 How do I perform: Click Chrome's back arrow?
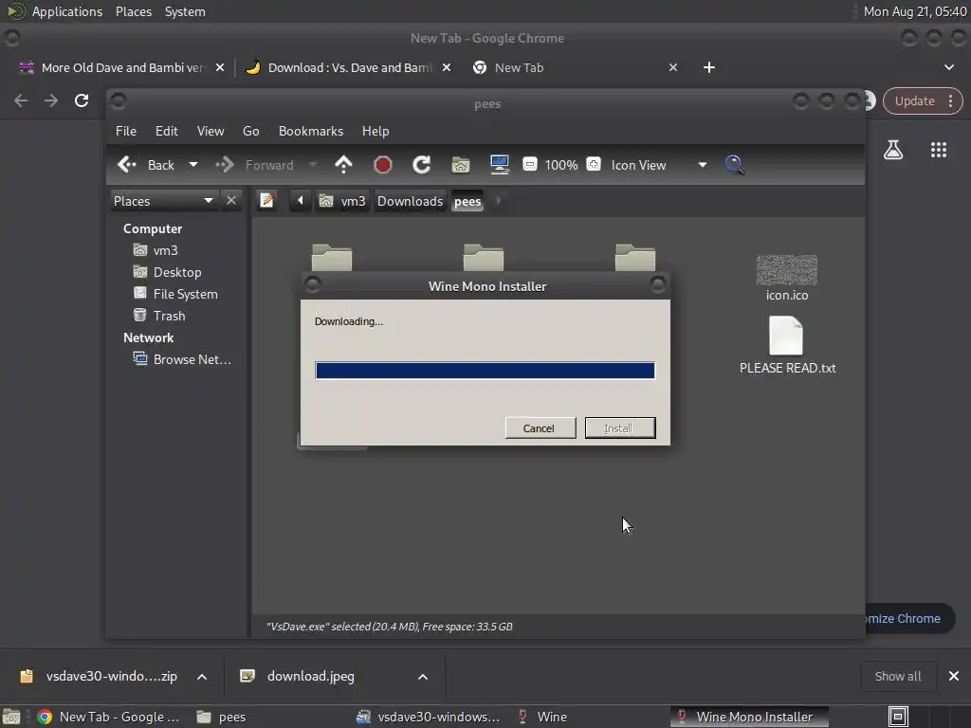click(x=21, y=100)
